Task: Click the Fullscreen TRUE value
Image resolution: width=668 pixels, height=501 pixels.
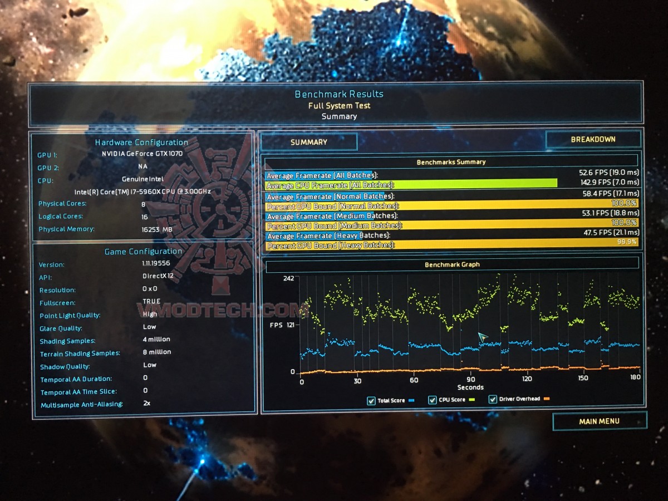Action: point(151,301)
